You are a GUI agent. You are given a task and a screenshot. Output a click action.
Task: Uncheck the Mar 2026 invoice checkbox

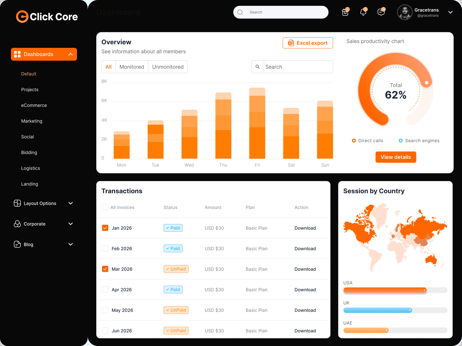click(105, 269)
